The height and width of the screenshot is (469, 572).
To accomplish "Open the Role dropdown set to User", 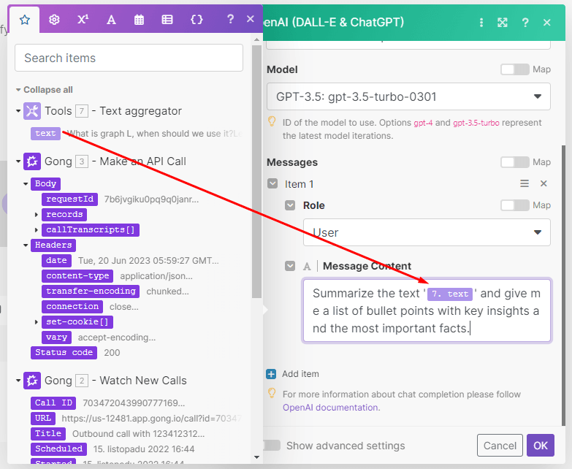I will click(427, 232).
